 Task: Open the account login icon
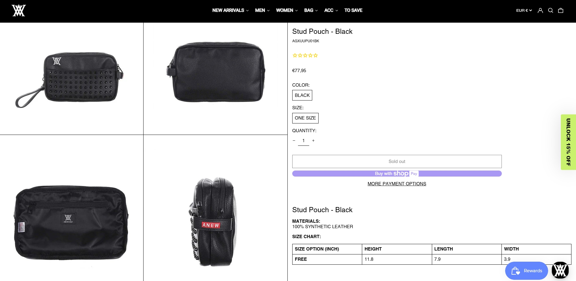click(540, 11)
